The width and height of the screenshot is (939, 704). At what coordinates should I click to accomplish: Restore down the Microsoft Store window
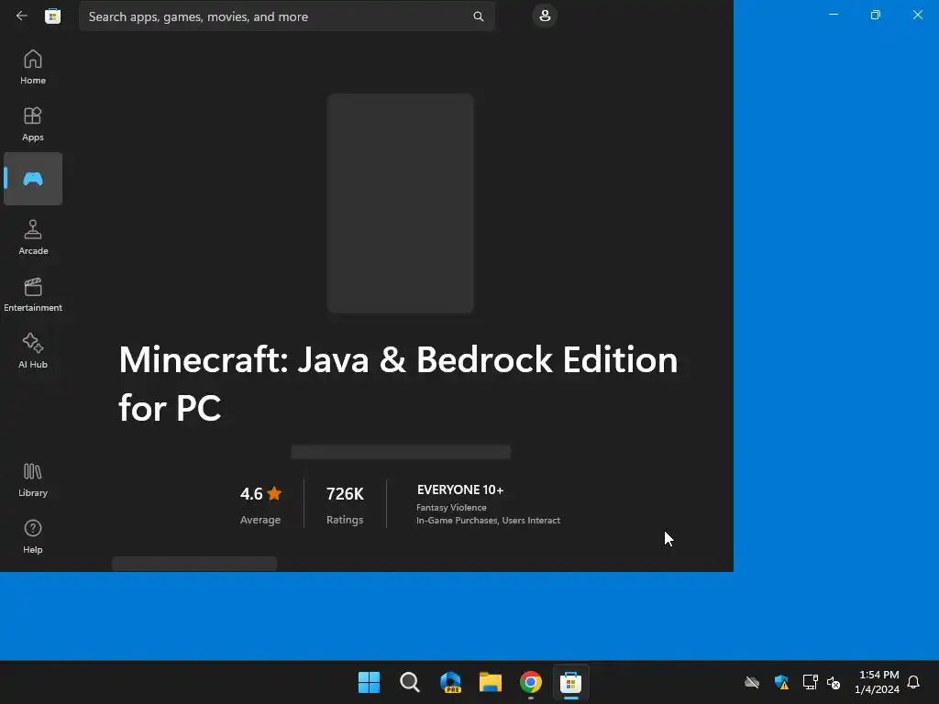876,15
